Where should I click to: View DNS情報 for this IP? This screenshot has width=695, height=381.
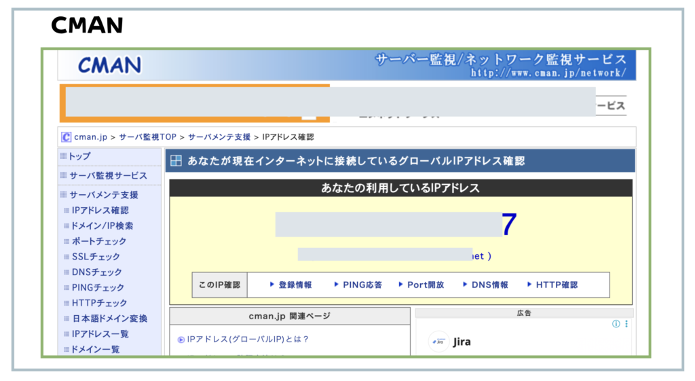pyautogui.click(x=489, y=285)
